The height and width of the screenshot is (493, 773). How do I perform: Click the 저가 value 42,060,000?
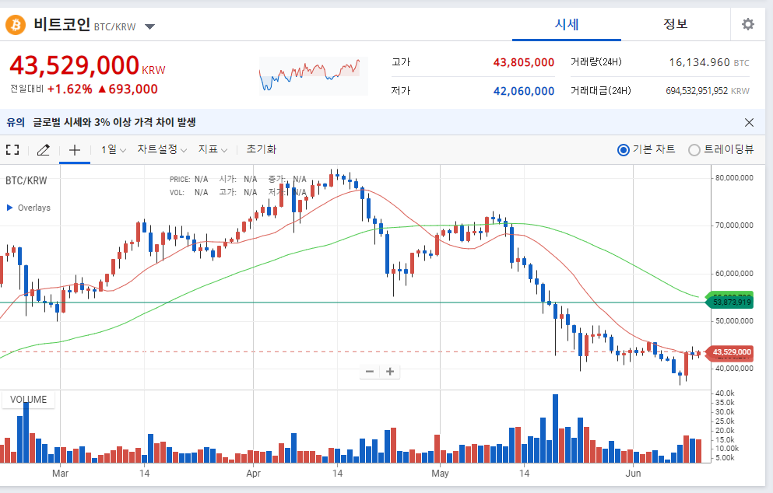[x=524, y=91]
